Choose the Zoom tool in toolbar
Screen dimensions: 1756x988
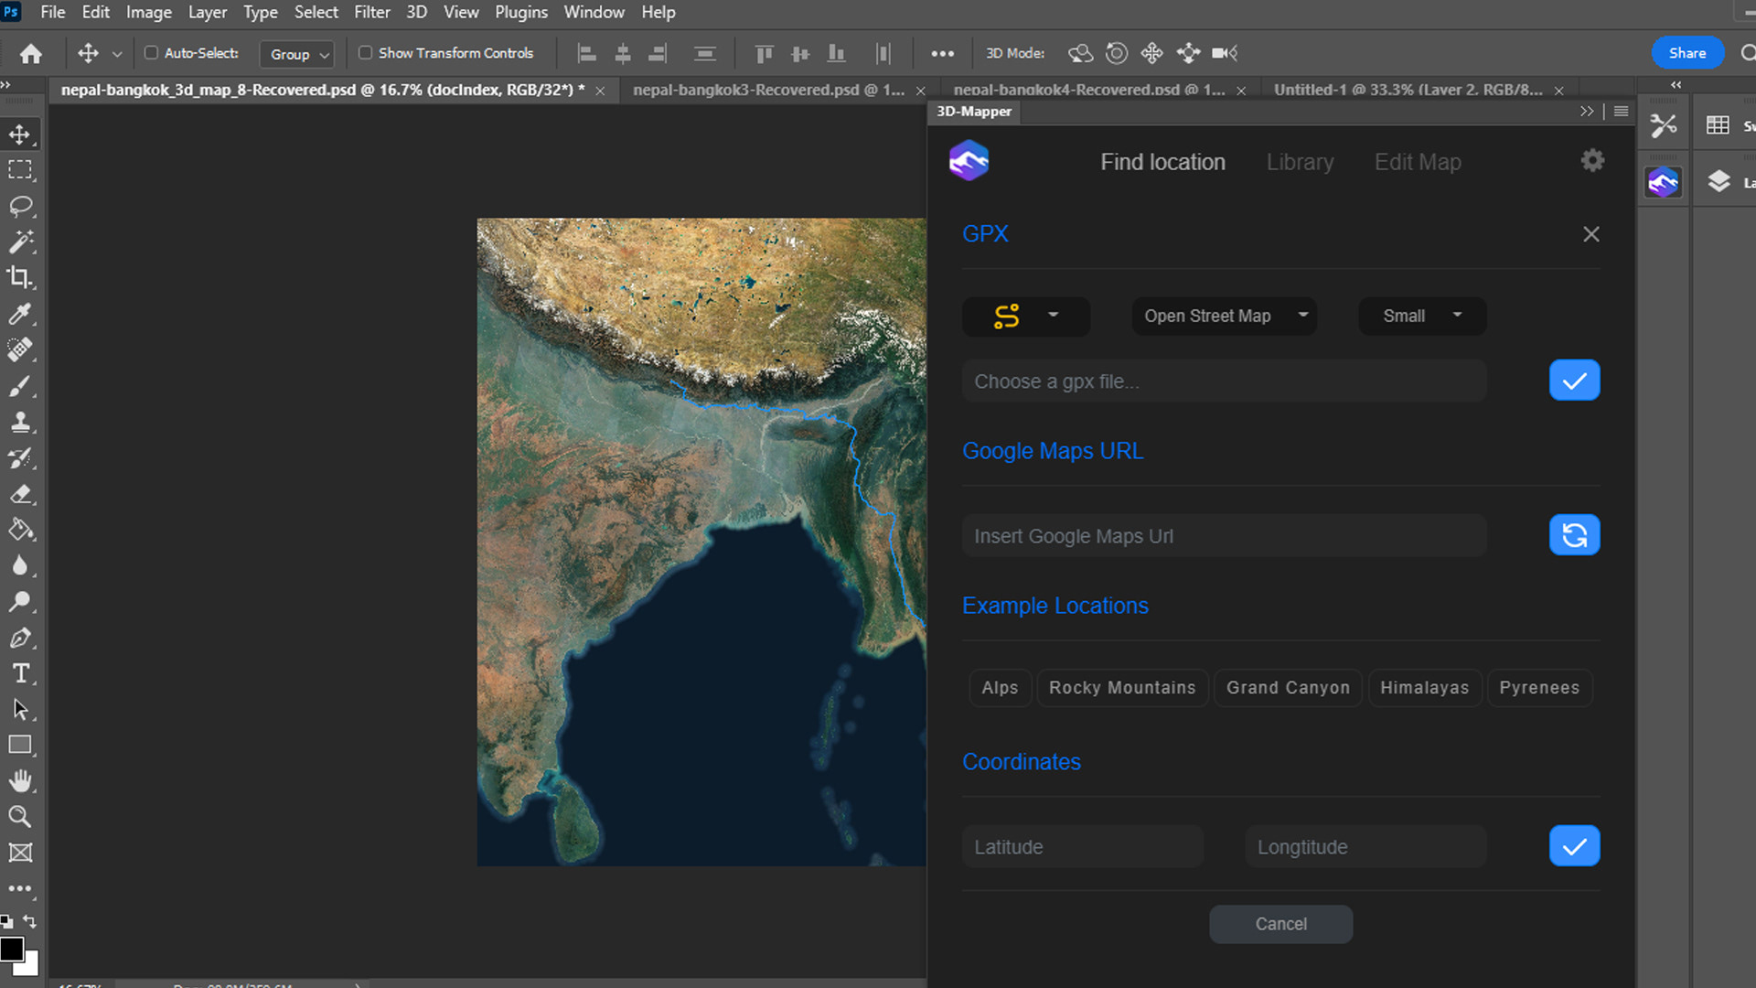click(20, 816)
